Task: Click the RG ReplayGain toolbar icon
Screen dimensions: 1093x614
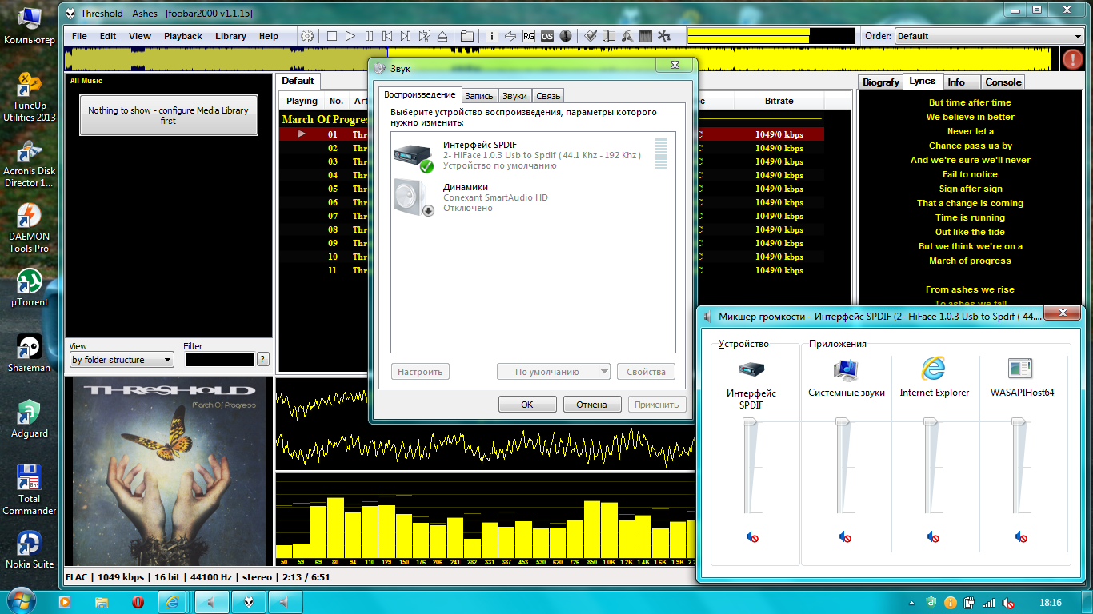Action: (529, 36)
